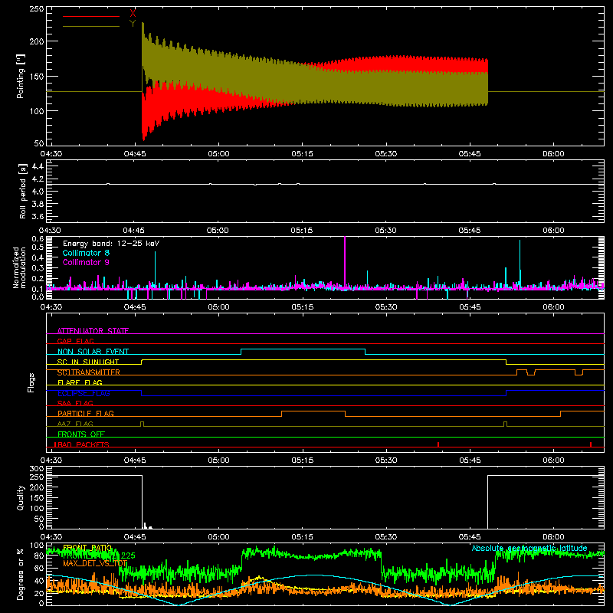This screenshot has height=613, width=613.
Task: Click the Flags axis title
Action: pos(31,382)
